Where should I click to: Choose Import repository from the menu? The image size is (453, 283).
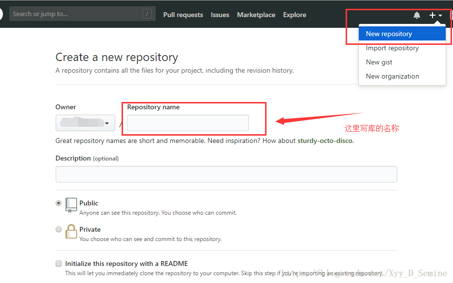[402, 48]
